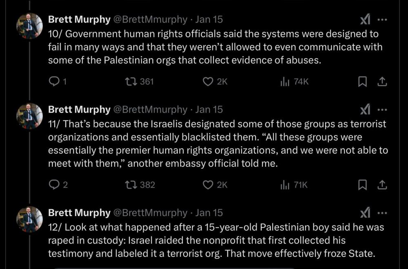Viewport: 408px width, 269px height.
Task: View analytics showing 71K views
Action: (x=285, y=185)
